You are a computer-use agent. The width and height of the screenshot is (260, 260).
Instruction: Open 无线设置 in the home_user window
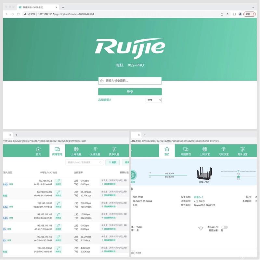click(95, 151)
